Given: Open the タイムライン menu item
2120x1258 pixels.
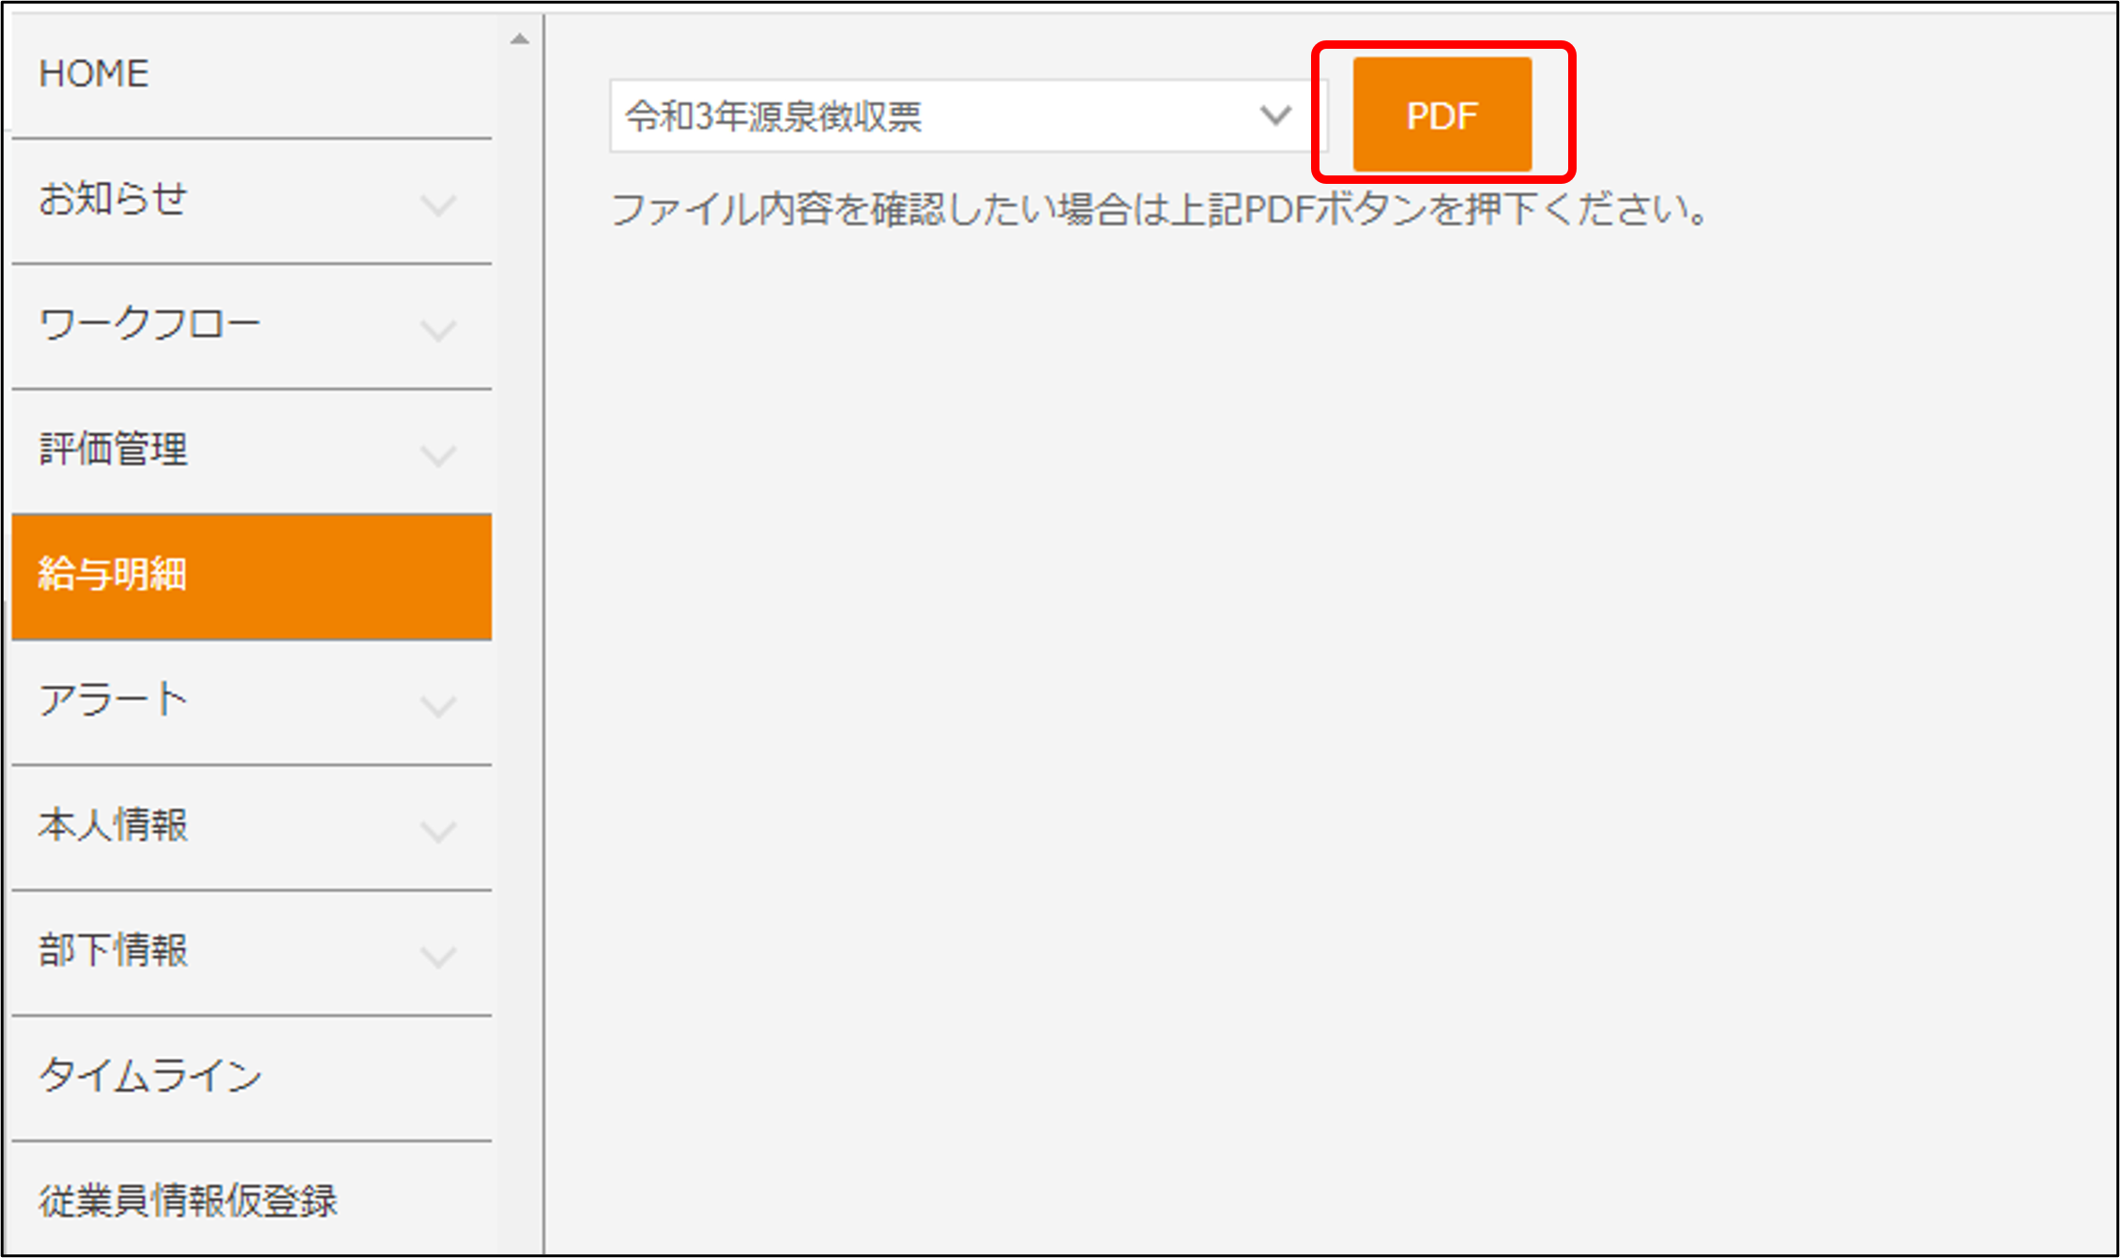Looking at the screenshot, I should click(150, 1075).
